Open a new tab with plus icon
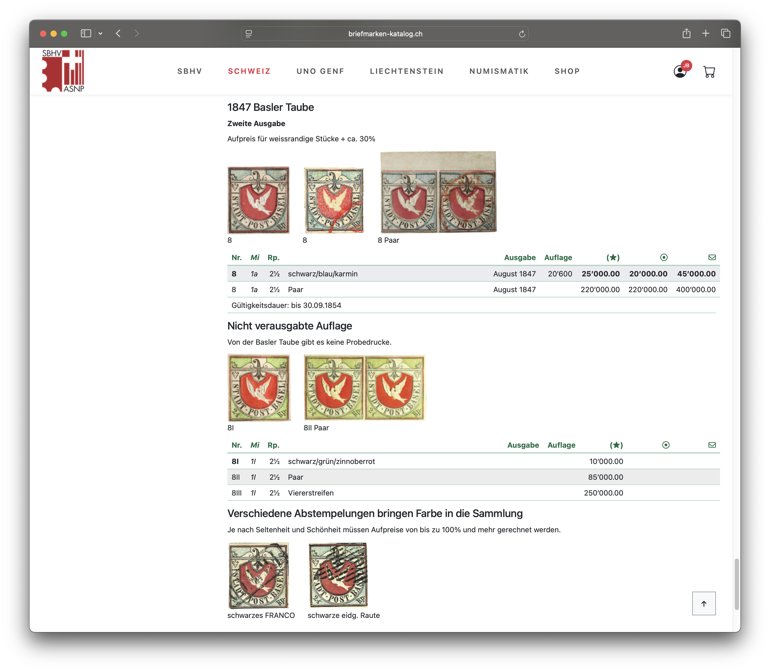 706,33
